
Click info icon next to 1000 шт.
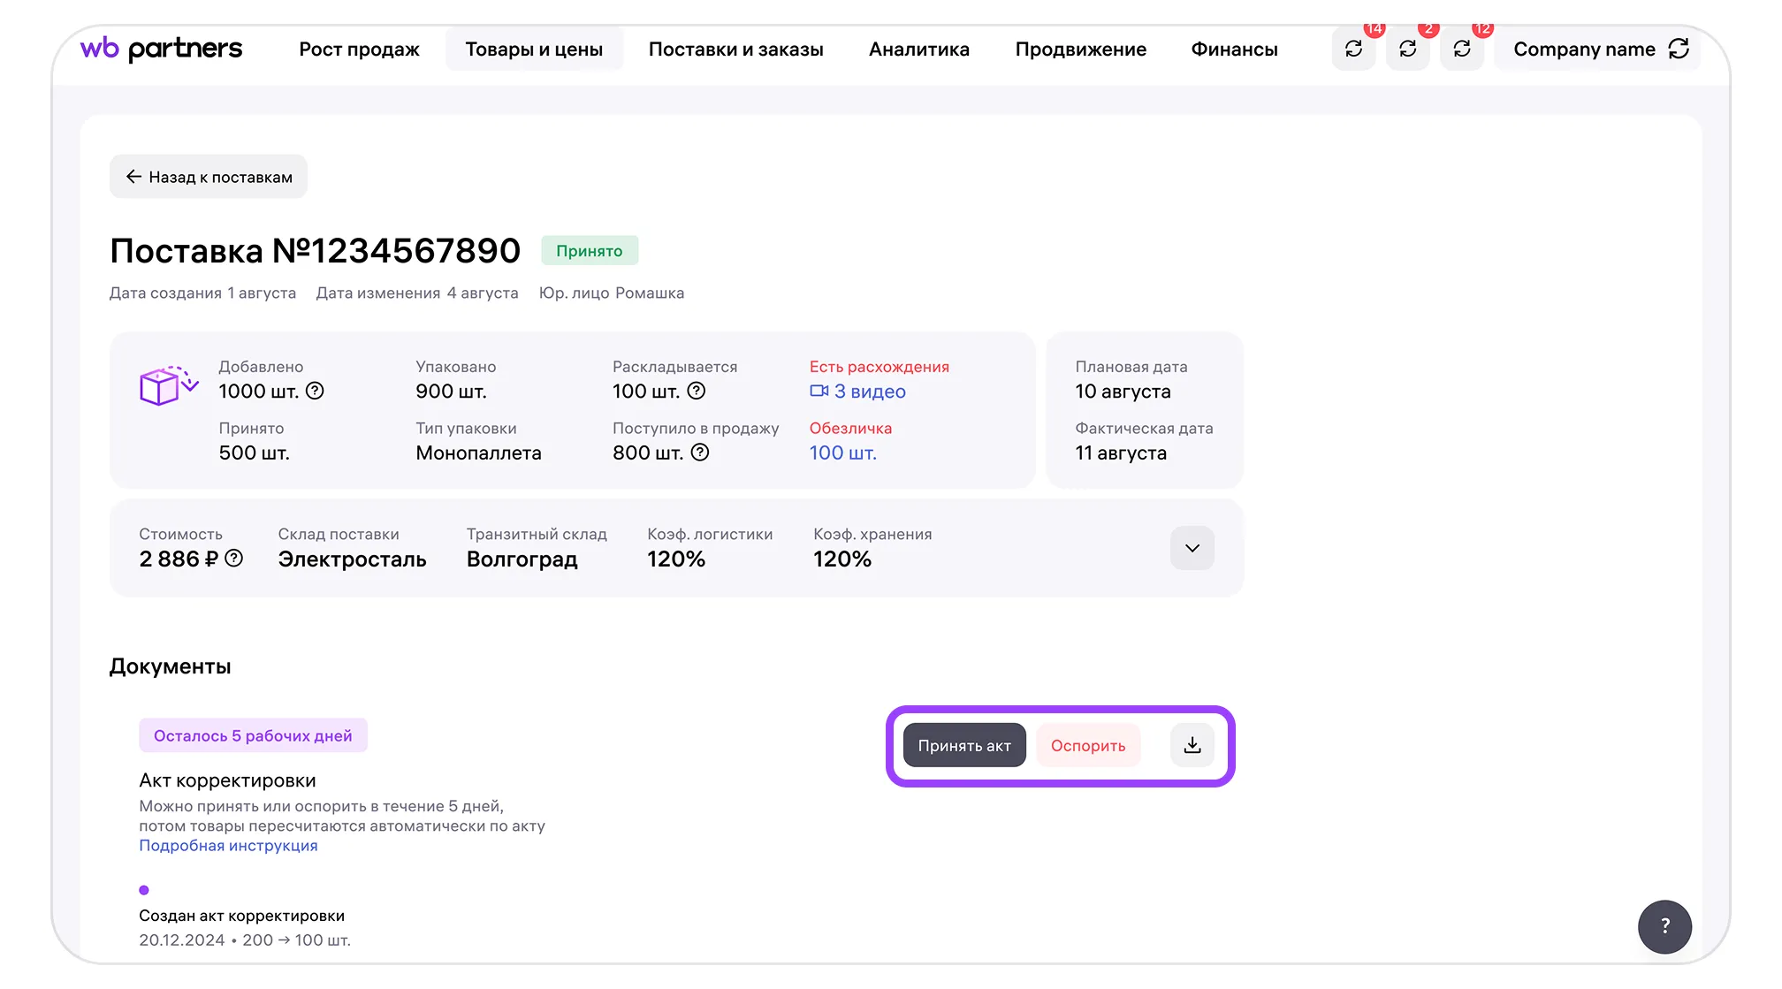[x=315, y=391]
